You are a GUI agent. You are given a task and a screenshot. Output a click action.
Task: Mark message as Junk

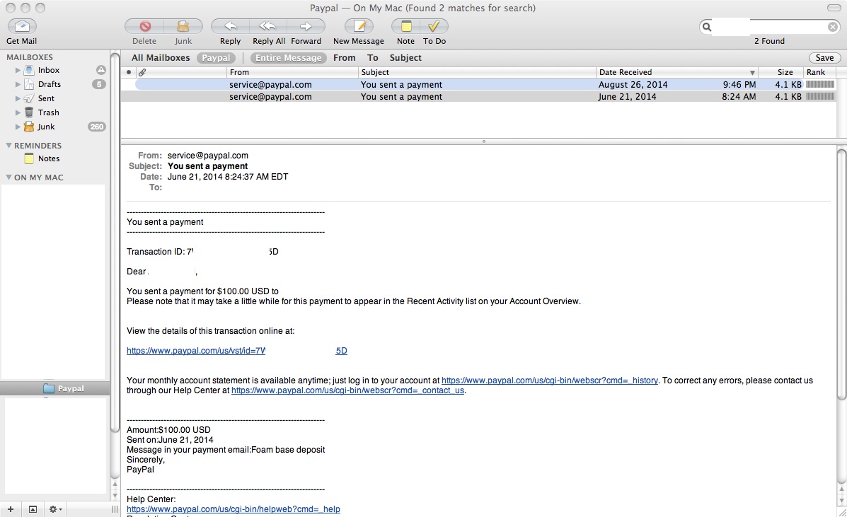(x=183, y=26)
